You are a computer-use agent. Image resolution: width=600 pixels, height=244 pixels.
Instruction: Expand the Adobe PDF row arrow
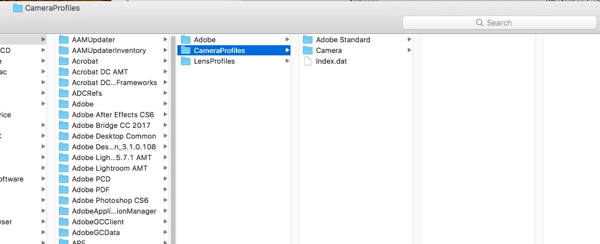pos(165,189)
